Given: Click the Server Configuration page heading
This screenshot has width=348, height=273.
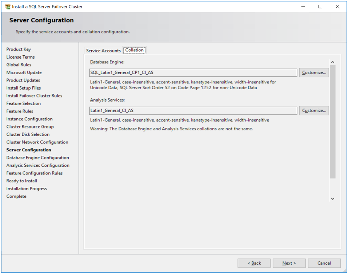Looking at the screenshot, I should click(x=41, y=20).
